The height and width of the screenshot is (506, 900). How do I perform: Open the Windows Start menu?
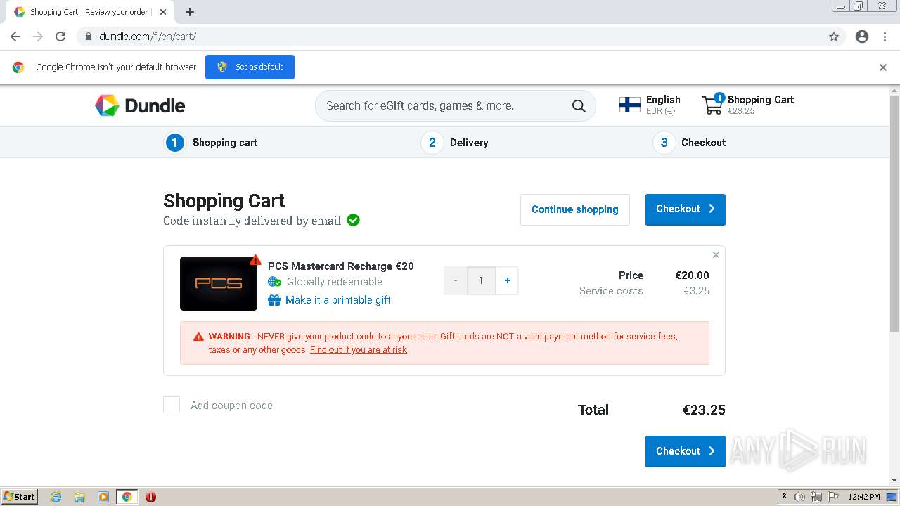click(20, 497)
